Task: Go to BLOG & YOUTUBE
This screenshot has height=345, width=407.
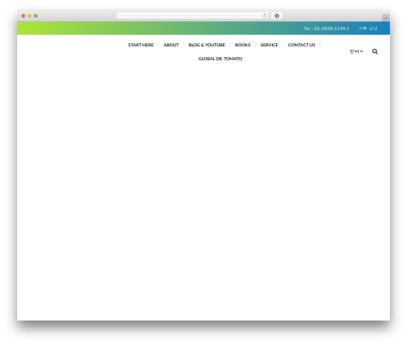Action: point(207,45)
